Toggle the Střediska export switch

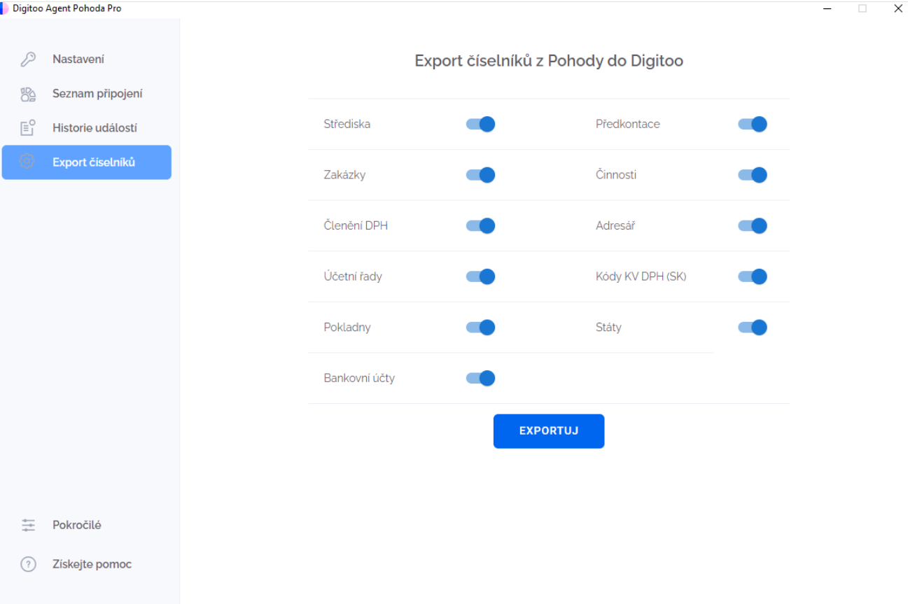click(x=480, y=124)
